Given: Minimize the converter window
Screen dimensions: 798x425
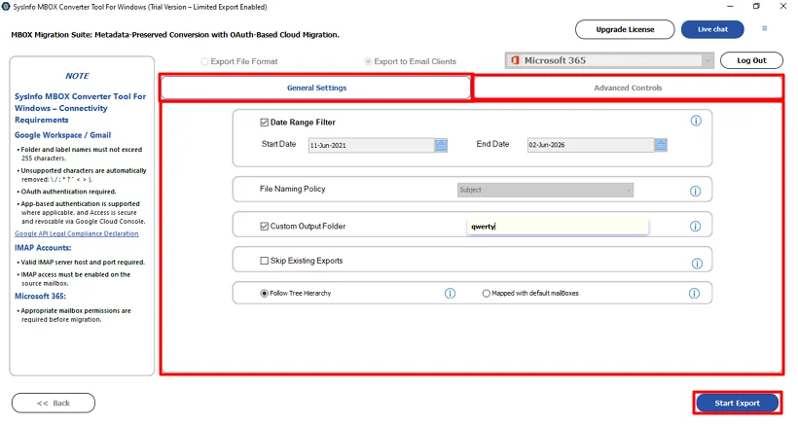Looking at the screenshot, I should pyautogui.click(x=730, y=6).
